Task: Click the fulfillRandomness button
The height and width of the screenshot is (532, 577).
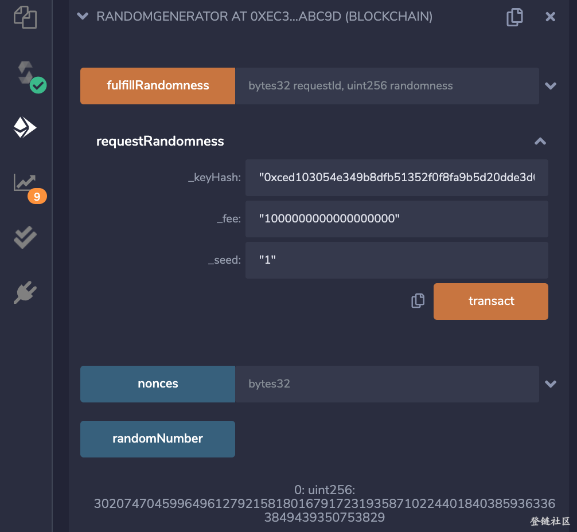Action: (x=158, y=86)
